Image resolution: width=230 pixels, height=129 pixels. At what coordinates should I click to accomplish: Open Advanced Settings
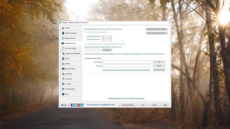coord(128,105)
